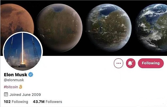Click the @elonmusk handle text
Viewport: 167px width, 107px height.
click(x=14, y=80)
